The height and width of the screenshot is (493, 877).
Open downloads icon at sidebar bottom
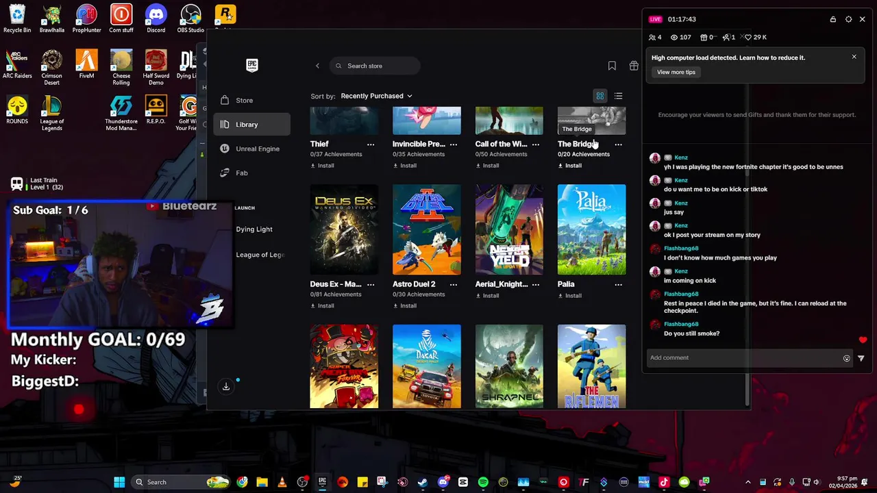pyautogui.click(x=226, y=387)
